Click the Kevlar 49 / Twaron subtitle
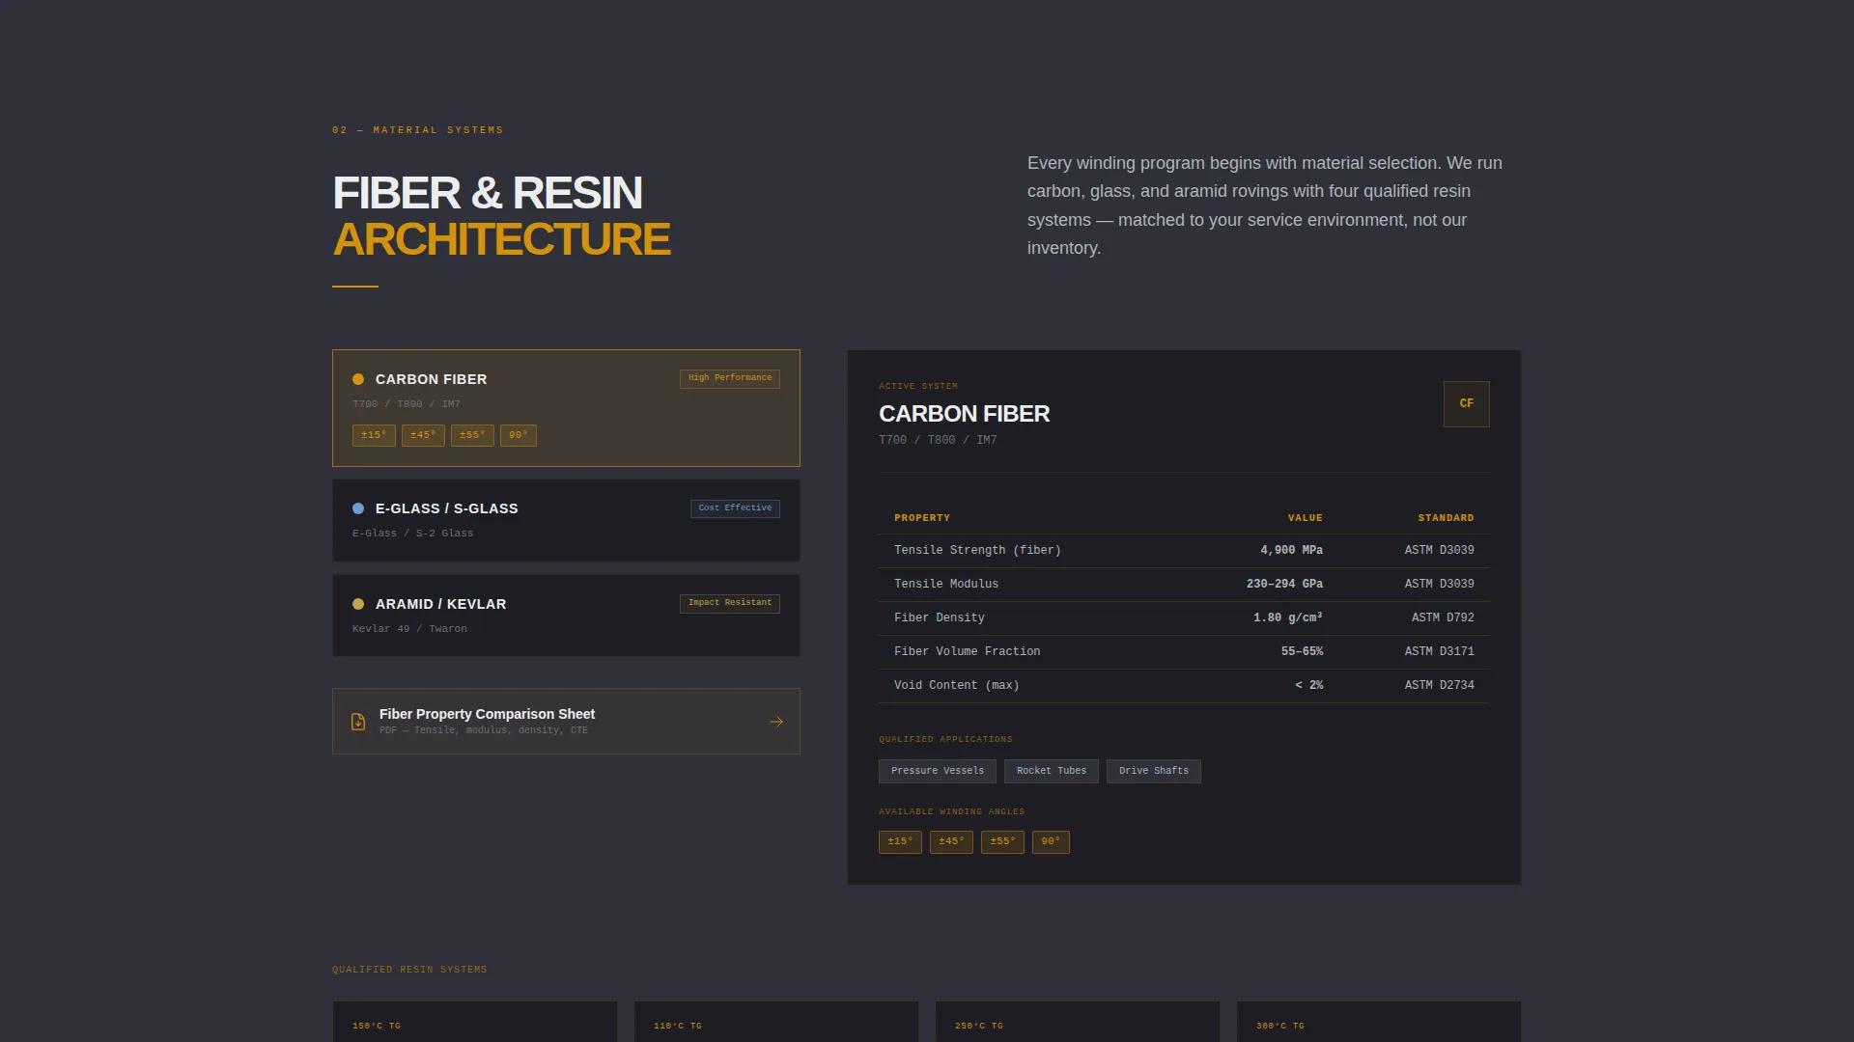The height and width of the screenshot is (1042, 1854). 409,629
